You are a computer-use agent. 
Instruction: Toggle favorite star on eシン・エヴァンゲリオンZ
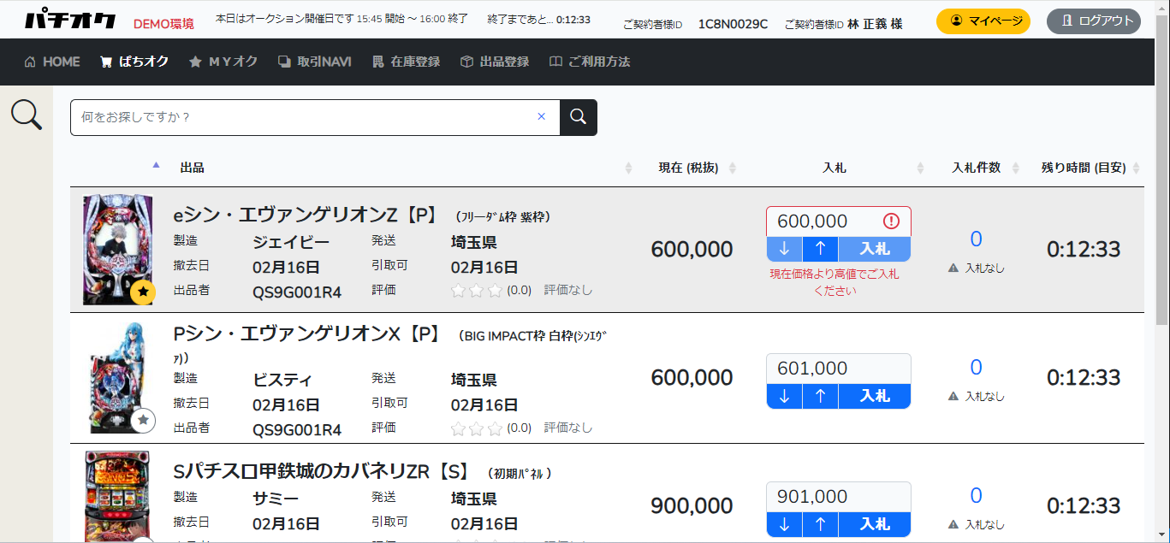(x=144, y=292)
